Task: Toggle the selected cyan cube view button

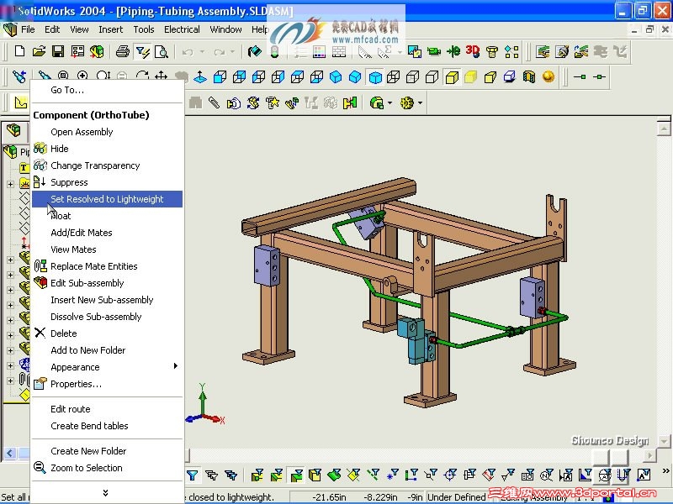Action: pos(375,77)
